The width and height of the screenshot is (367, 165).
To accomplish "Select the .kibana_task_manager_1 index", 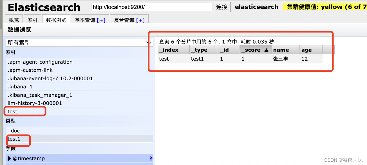I will [x=79, y=95].
